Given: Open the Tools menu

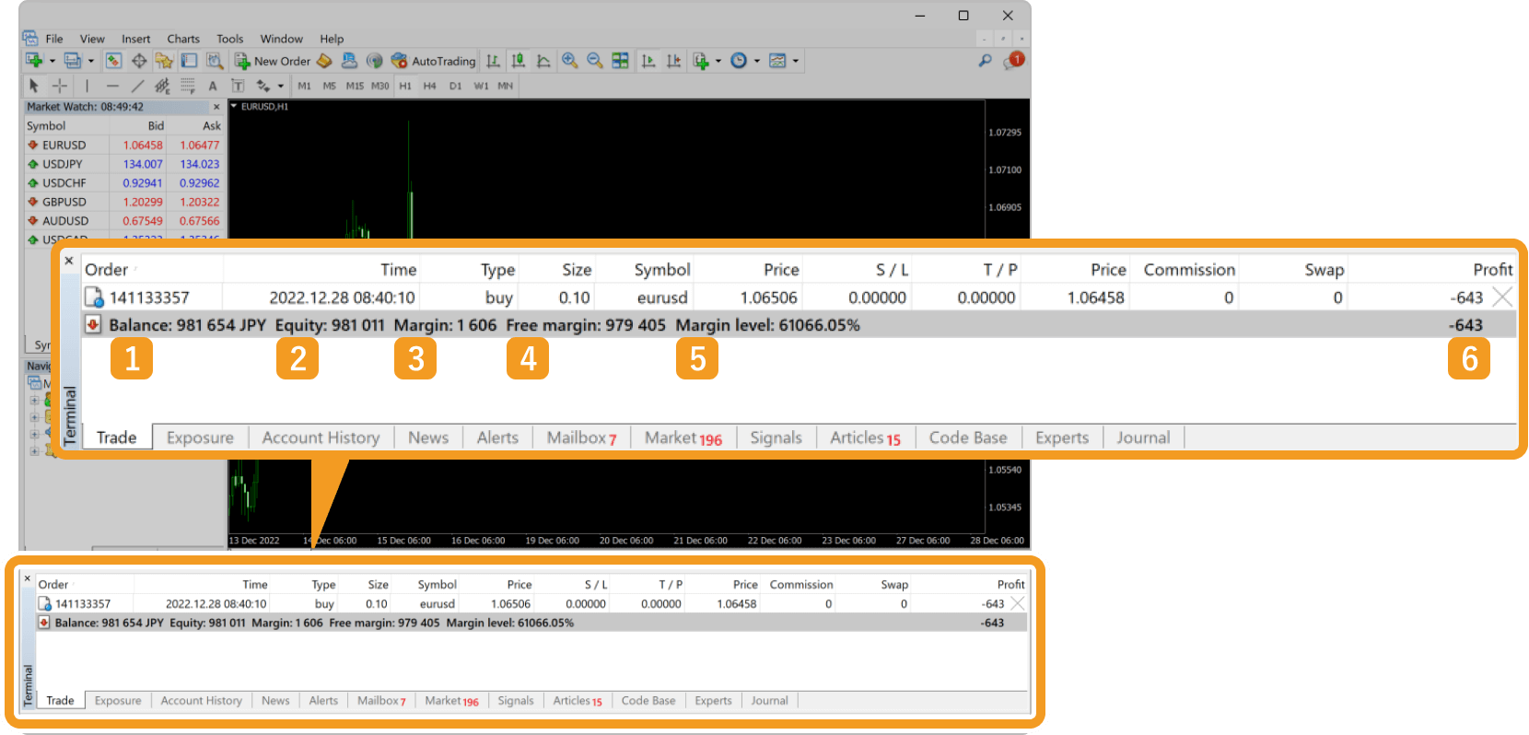Looking at the screenshot, I should 230,39.
